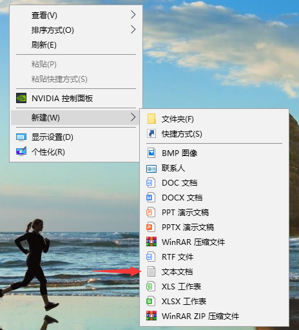This screenshot has height=330, width=299.
Task: Click the yellow folder icon for 文件夹(F)
Action: click(x=151, y=119)
